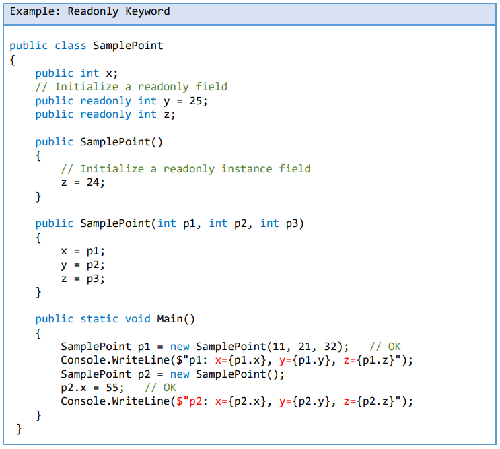Click the 'x = p1;' assignment line
The height and width of the screenshot is (449, 500).
[83, 251]
